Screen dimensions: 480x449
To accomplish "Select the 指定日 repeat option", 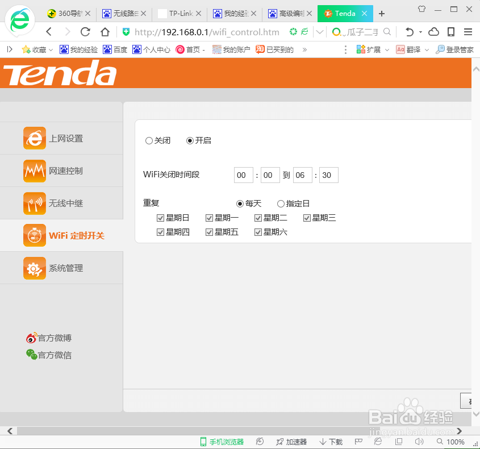I will pyautogui.click(x=281, y=203).
